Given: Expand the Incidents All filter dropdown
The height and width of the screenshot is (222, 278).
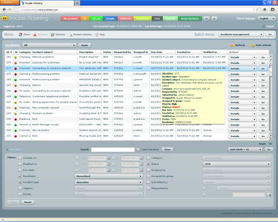Looking at the screenshot, I should click(49, 45).
